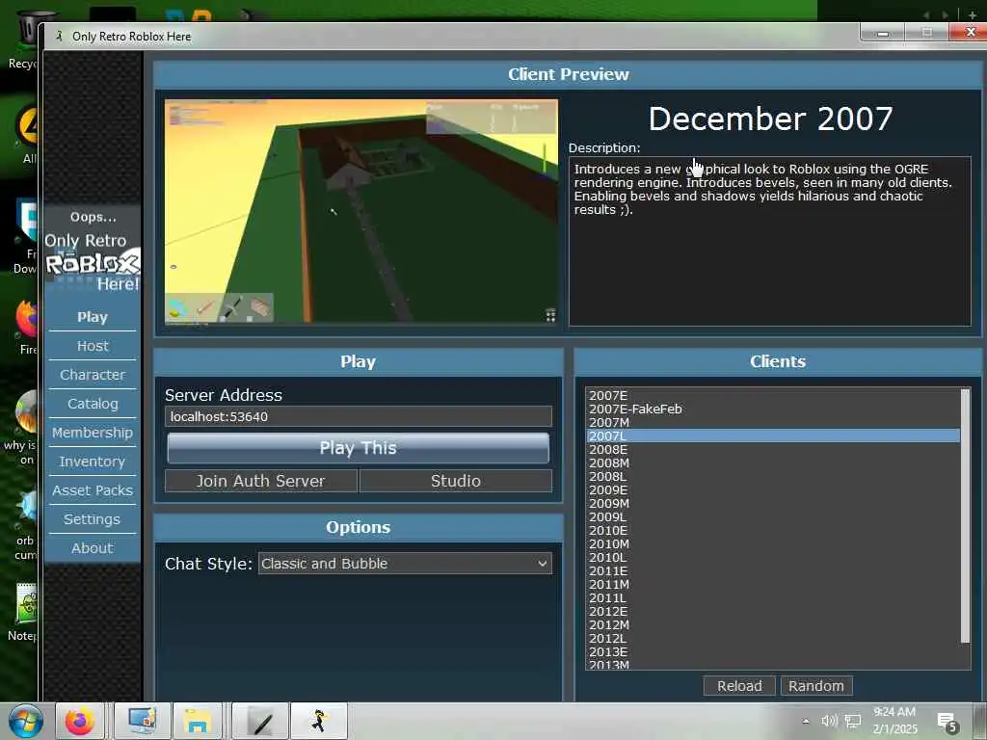Launch Studio button

(x=456, y=481)
